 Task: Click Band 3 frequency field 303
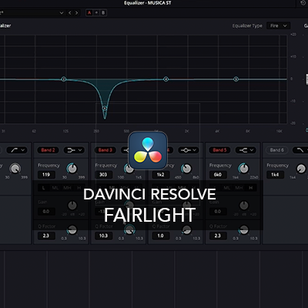click(x=103, y=175)
